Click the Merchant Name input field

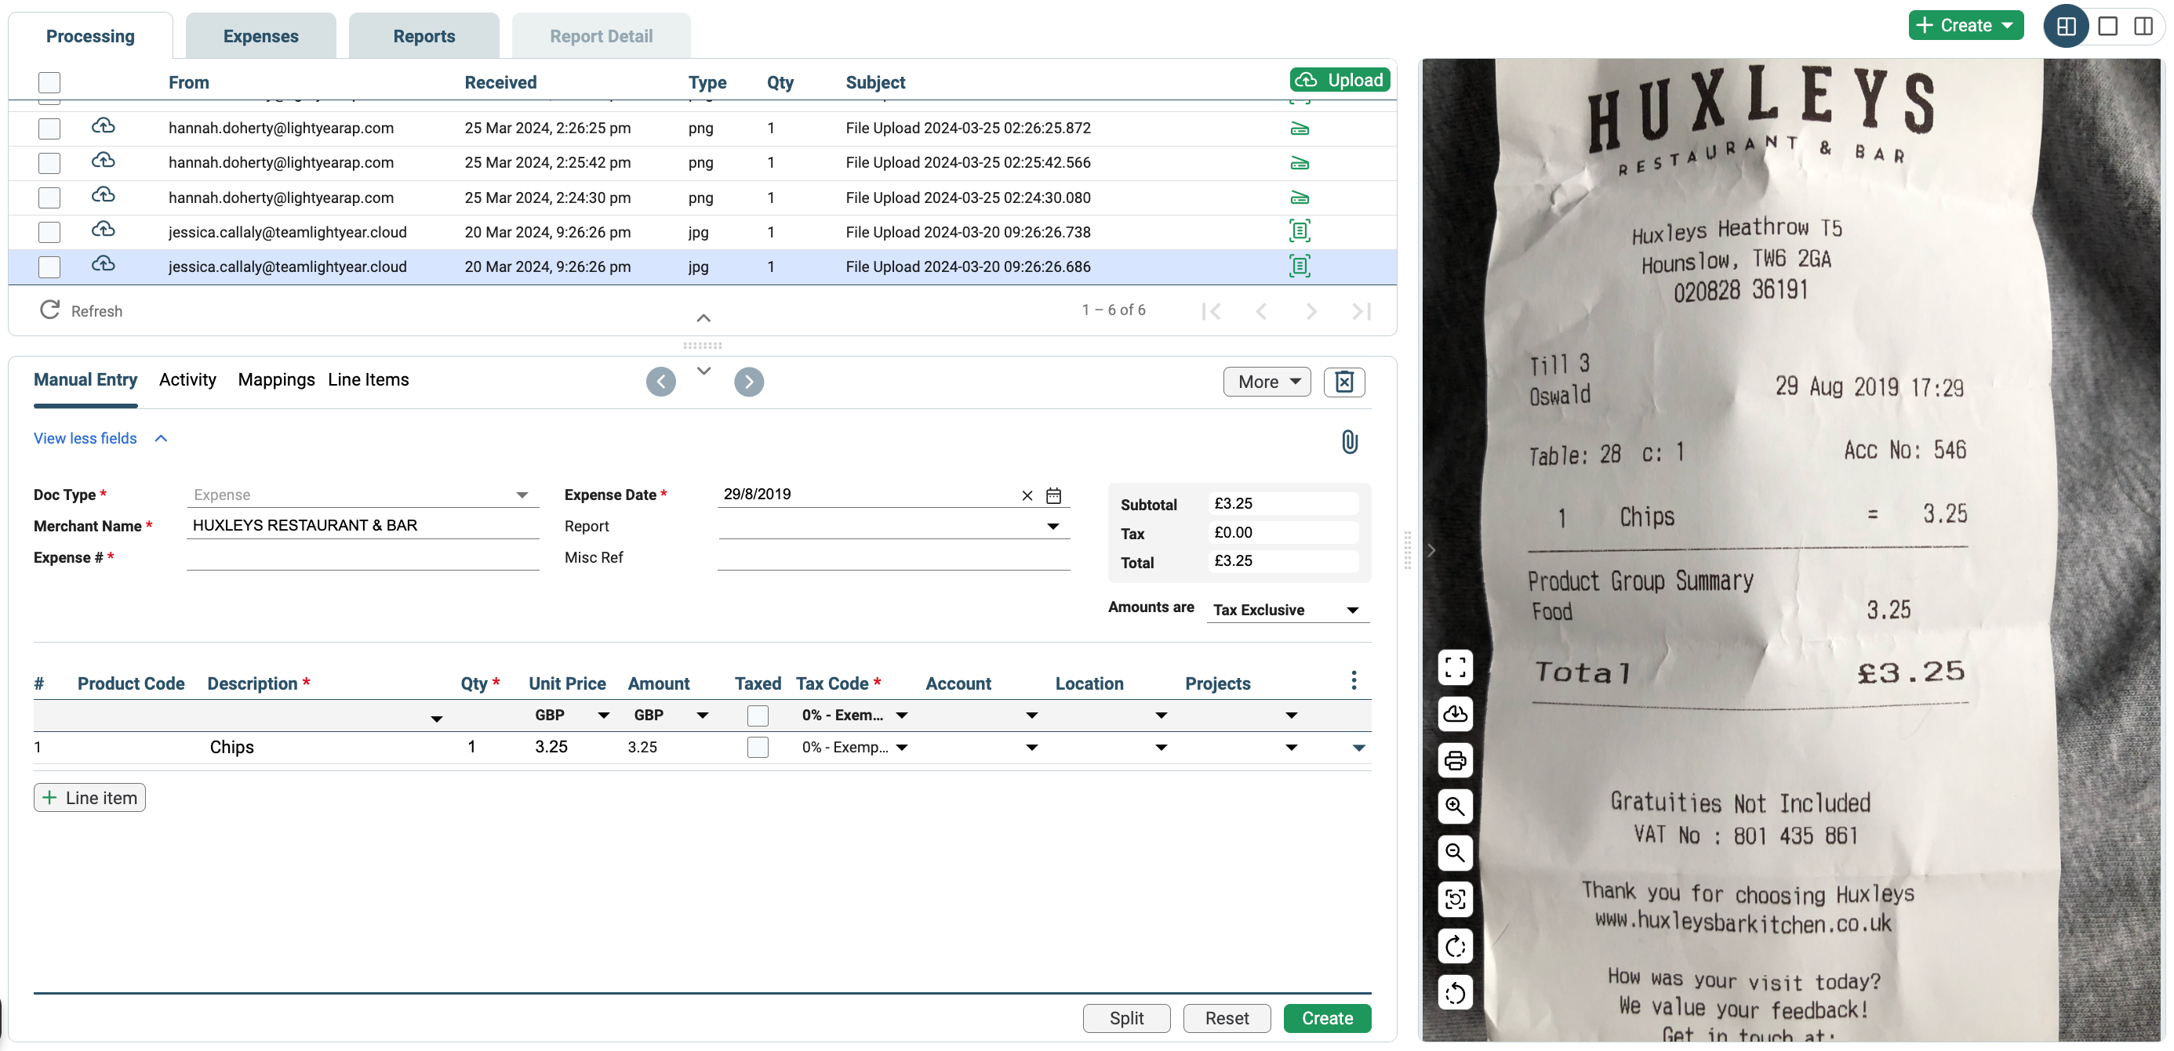(x=362, y=525)
